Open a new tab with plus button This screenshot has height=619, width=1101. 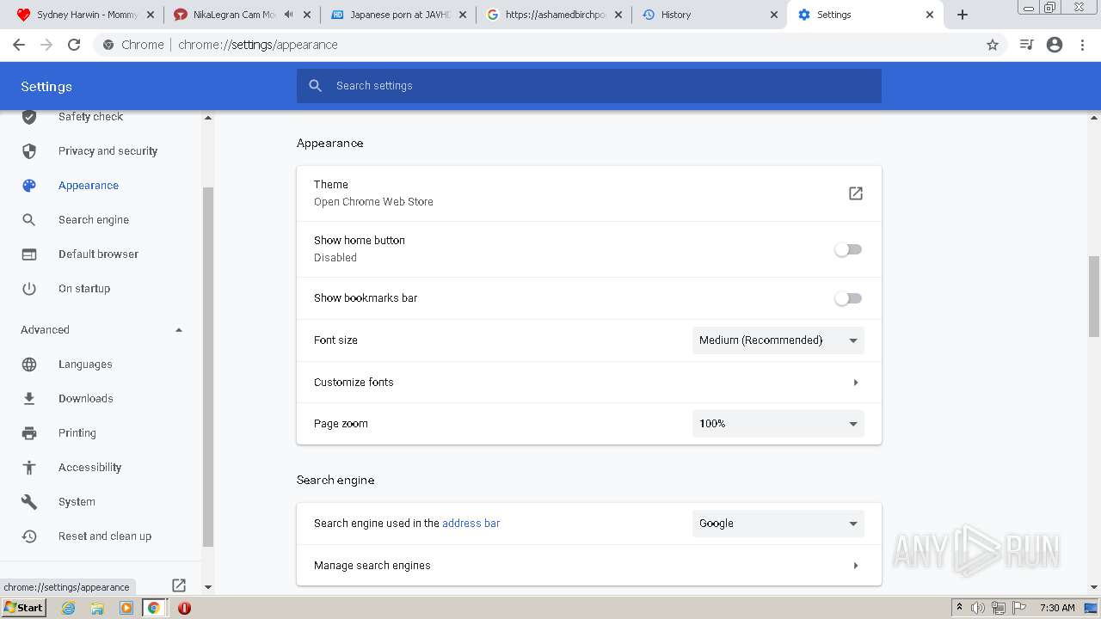click(x=963, y=15)
